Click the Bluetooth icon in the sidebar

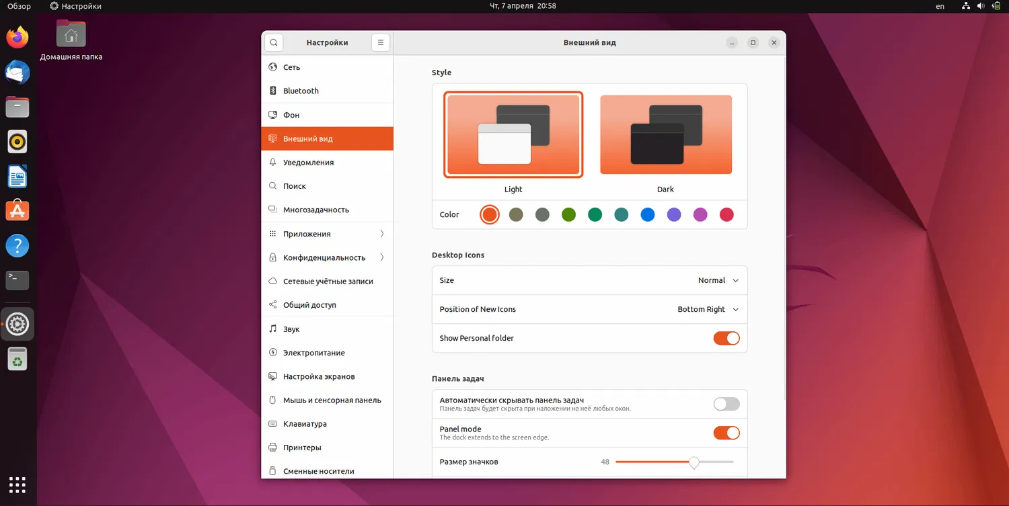click(273, 91)
